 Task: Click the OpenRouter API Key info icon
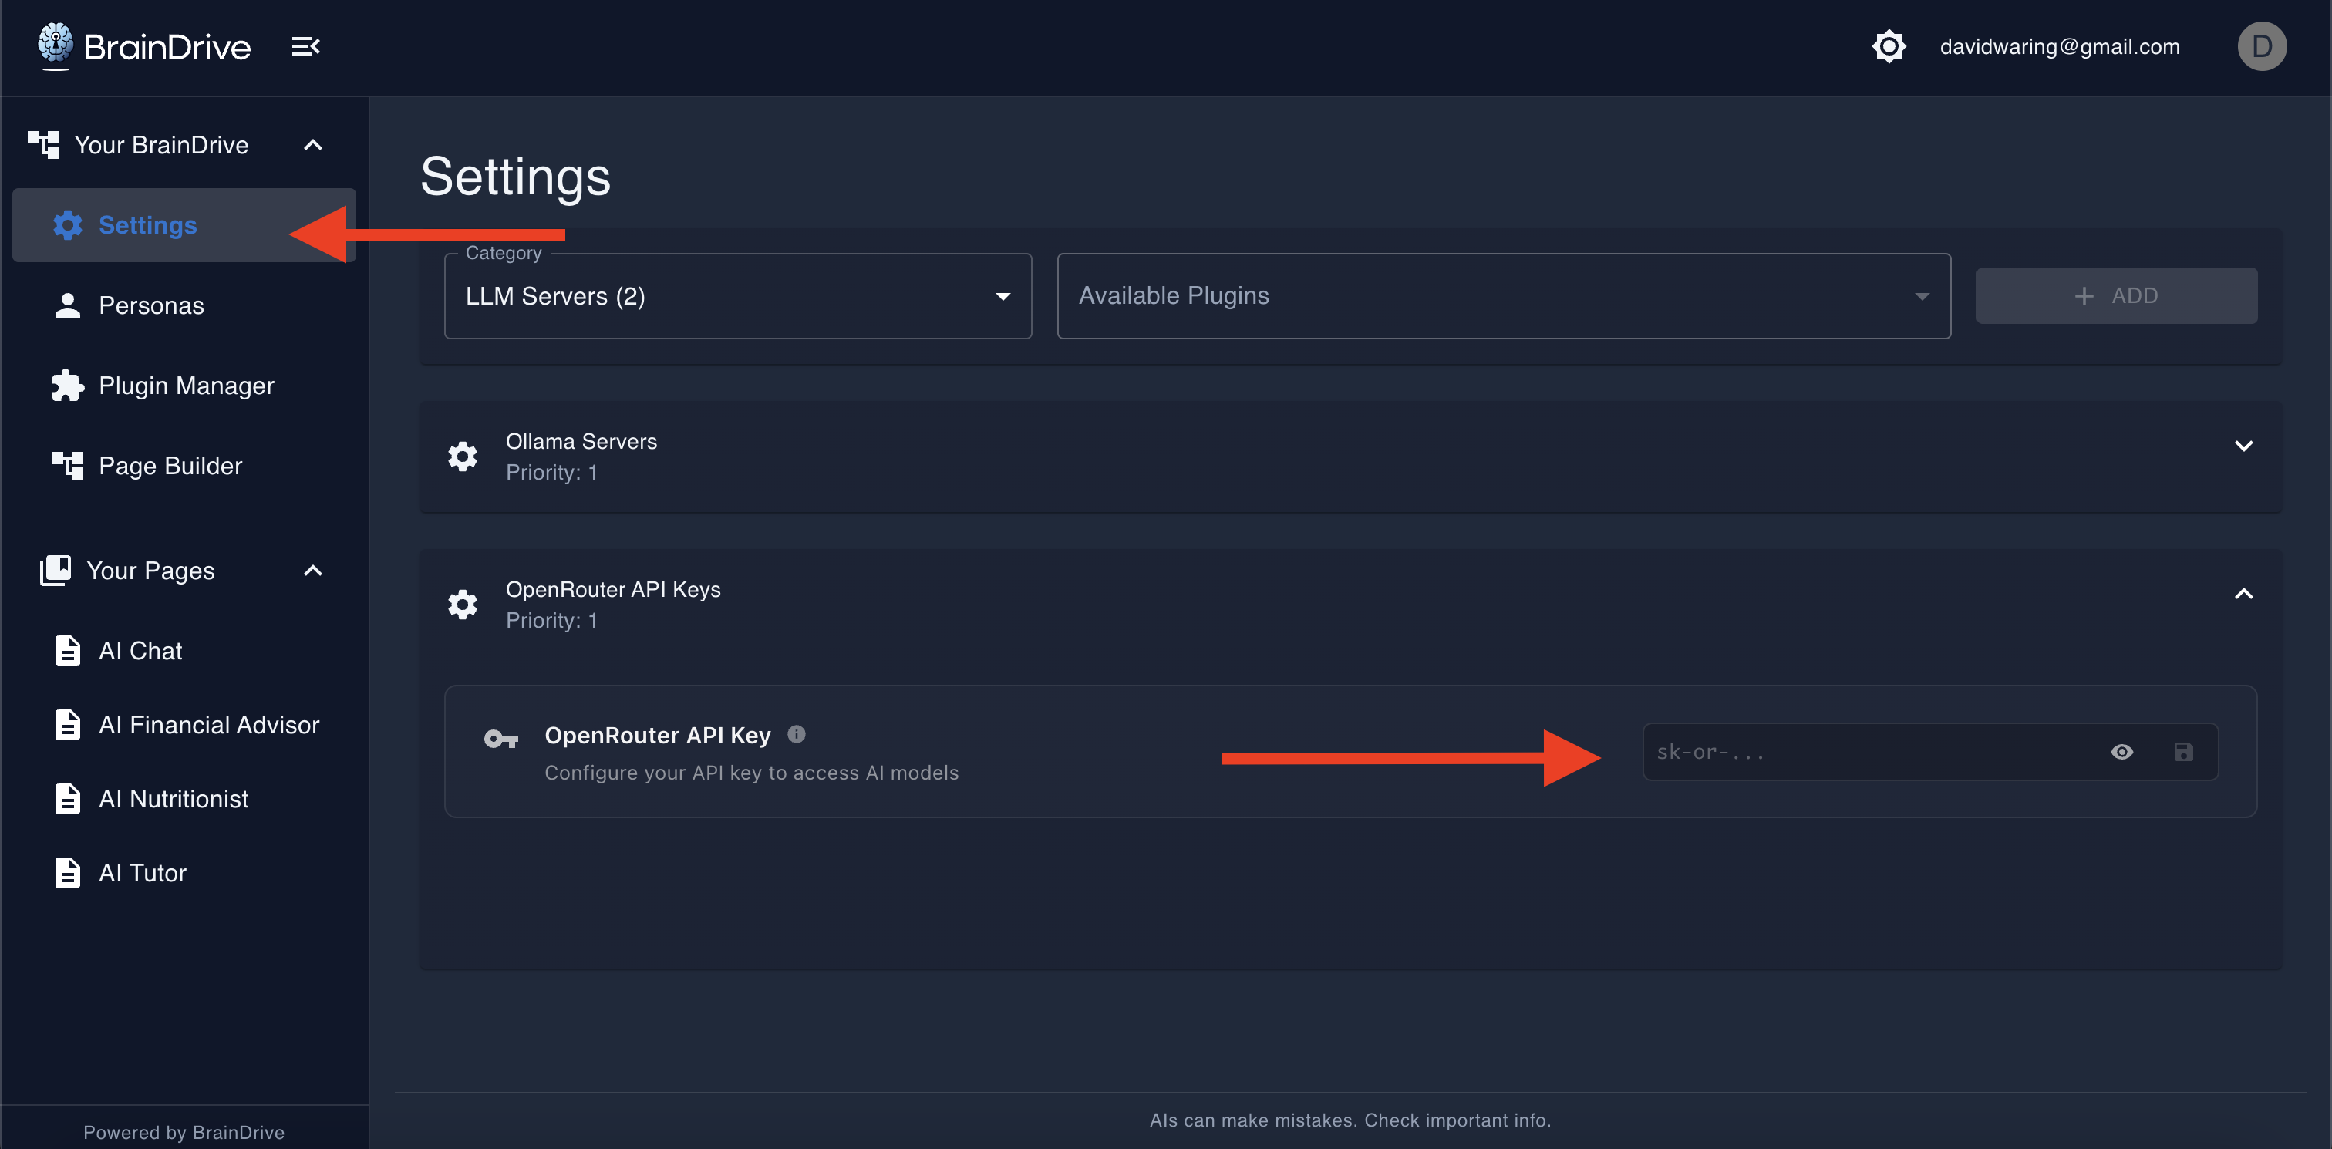point(796,734)
